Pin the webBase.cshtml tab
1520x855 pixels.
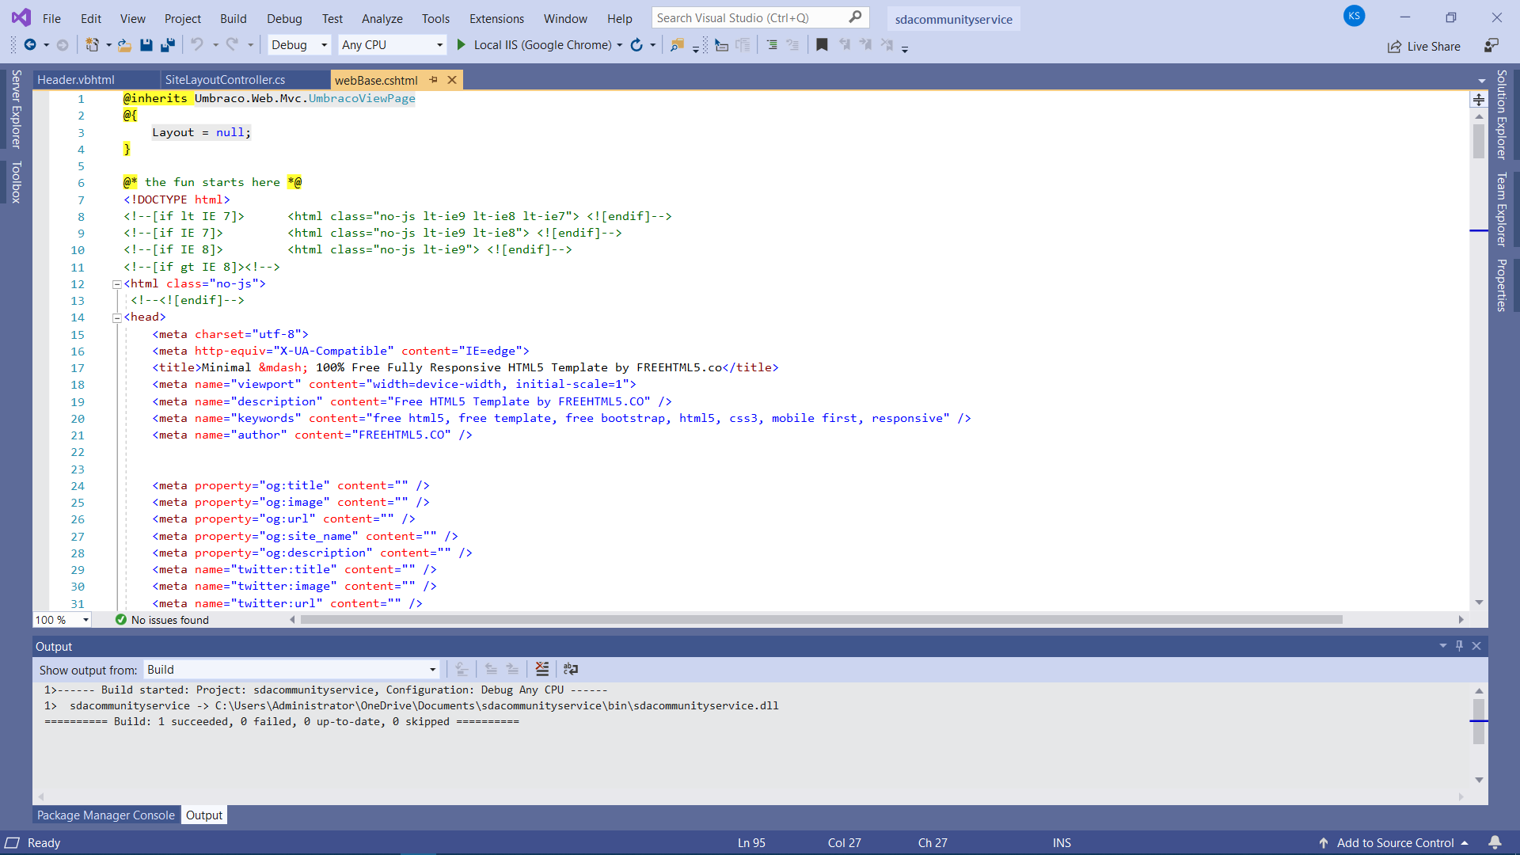(433, 80)
